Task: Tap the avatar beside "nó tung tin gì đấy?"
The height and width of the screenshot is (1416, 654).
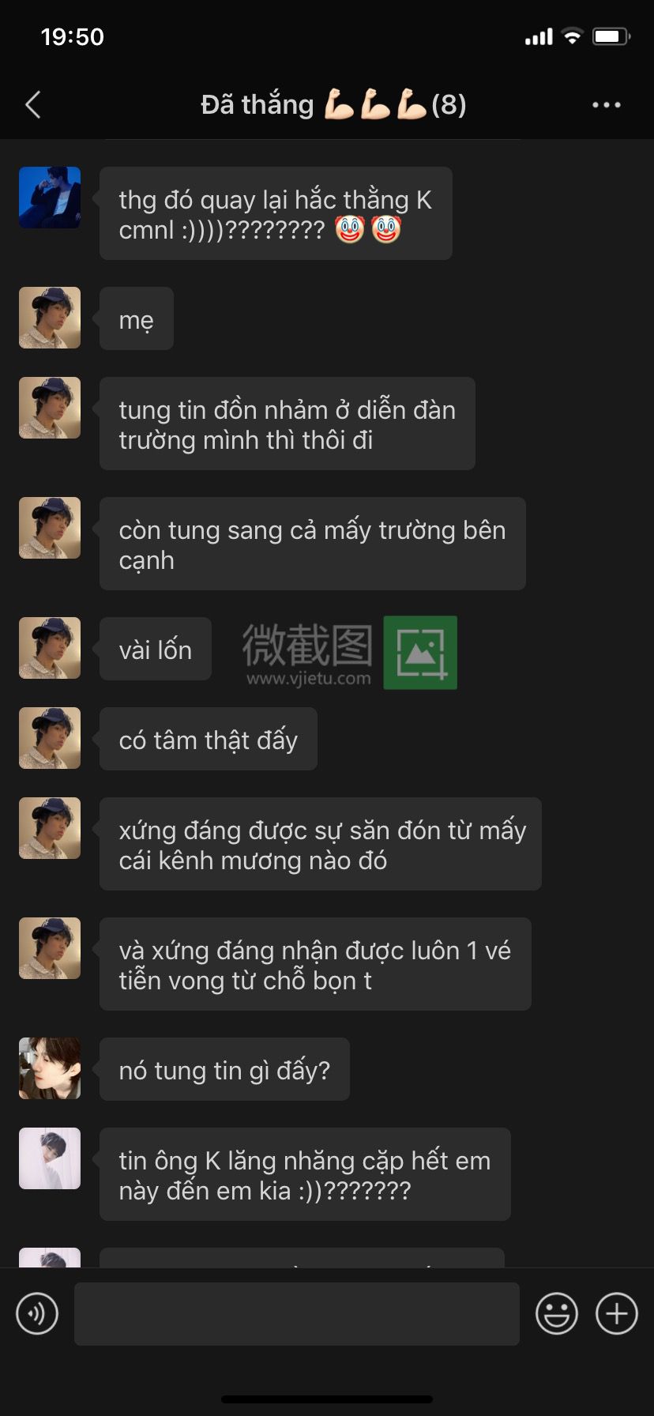Action: pyautogui.click(x=50, y=1068)
